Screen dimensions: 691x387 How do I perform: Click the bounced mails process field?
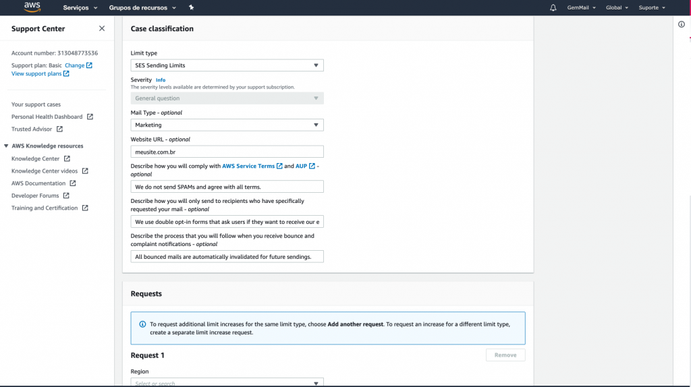pyautogui.click(x=227, y=257)
